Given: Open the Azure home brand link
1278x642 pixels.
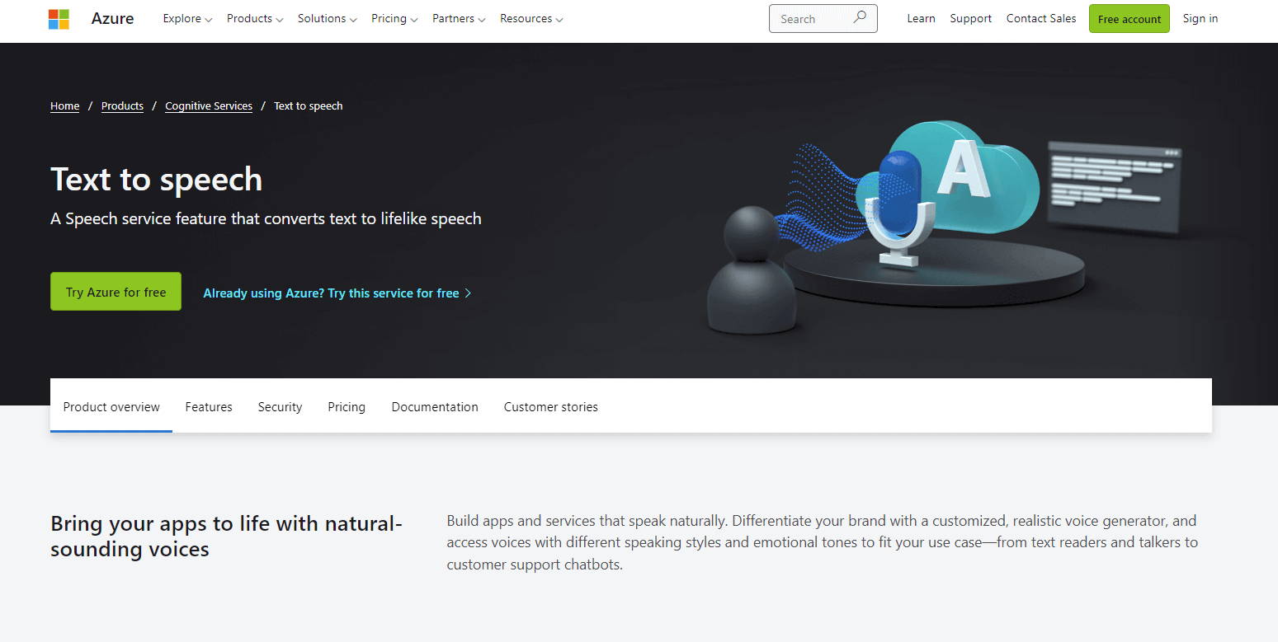Looking at the screenshot, I should (x=112, y=19).
